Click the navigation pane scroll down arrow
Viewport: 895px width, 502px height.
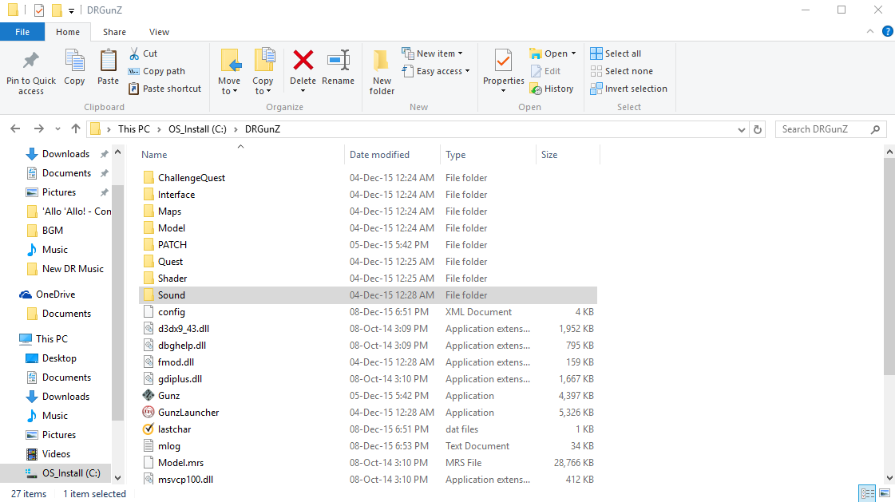click(117, 478)
